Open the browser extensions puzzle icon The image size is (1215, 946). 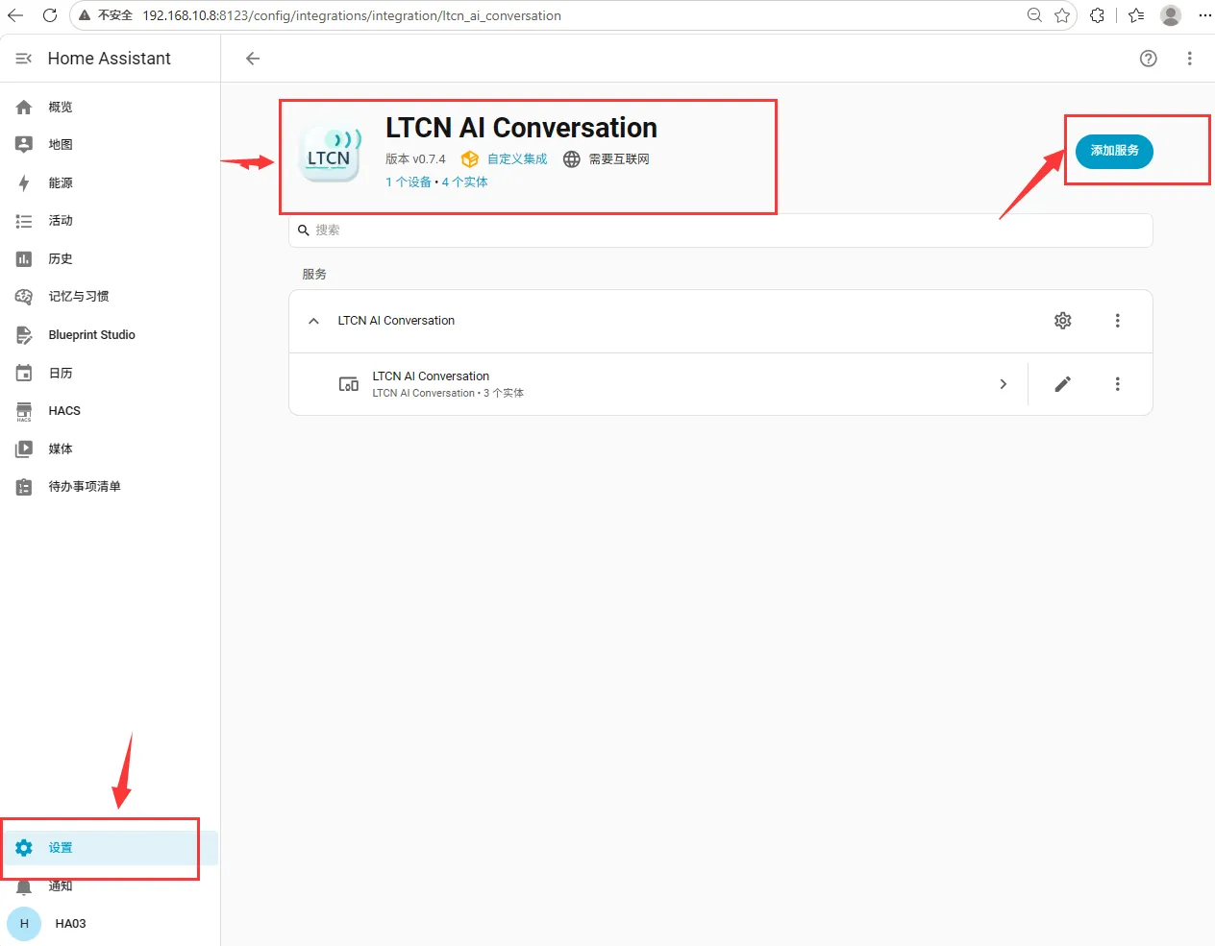1097,15
